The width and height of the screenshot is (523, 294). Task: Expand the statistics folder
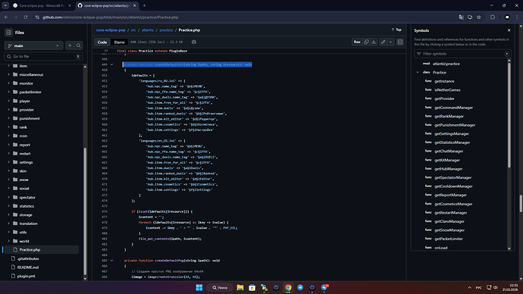[9, 206]
